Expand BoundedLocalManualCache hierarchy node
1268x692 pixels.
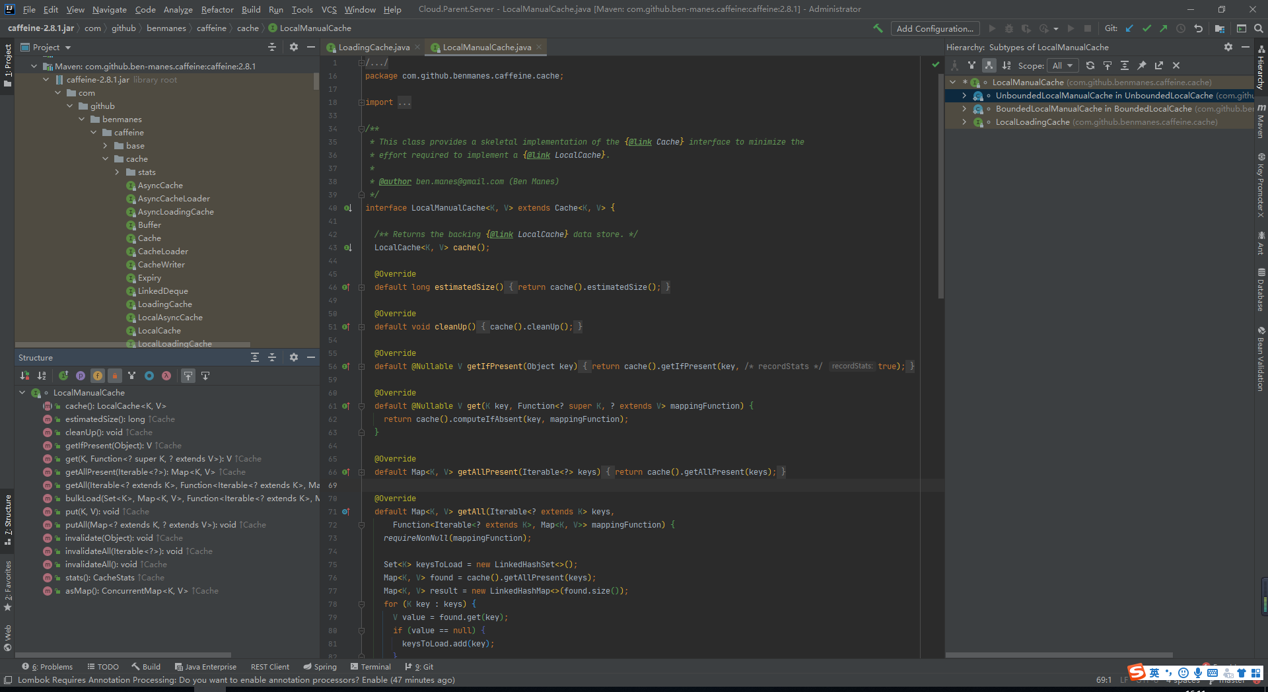(x=964, y=109)
